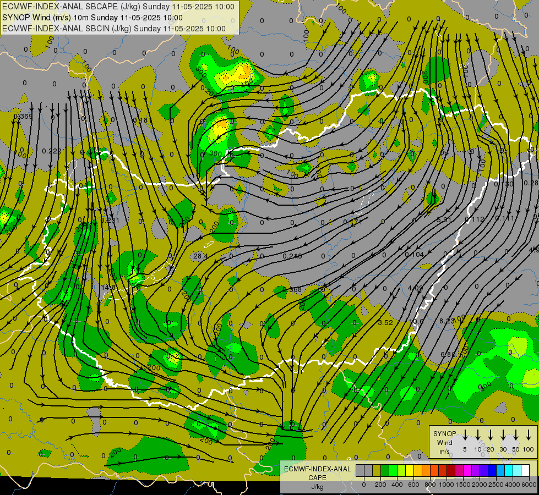The width and height of the screenshot is (539, 495).
Task: Click the SYNOP Wind m/s legend label
Action: [445, 442]
